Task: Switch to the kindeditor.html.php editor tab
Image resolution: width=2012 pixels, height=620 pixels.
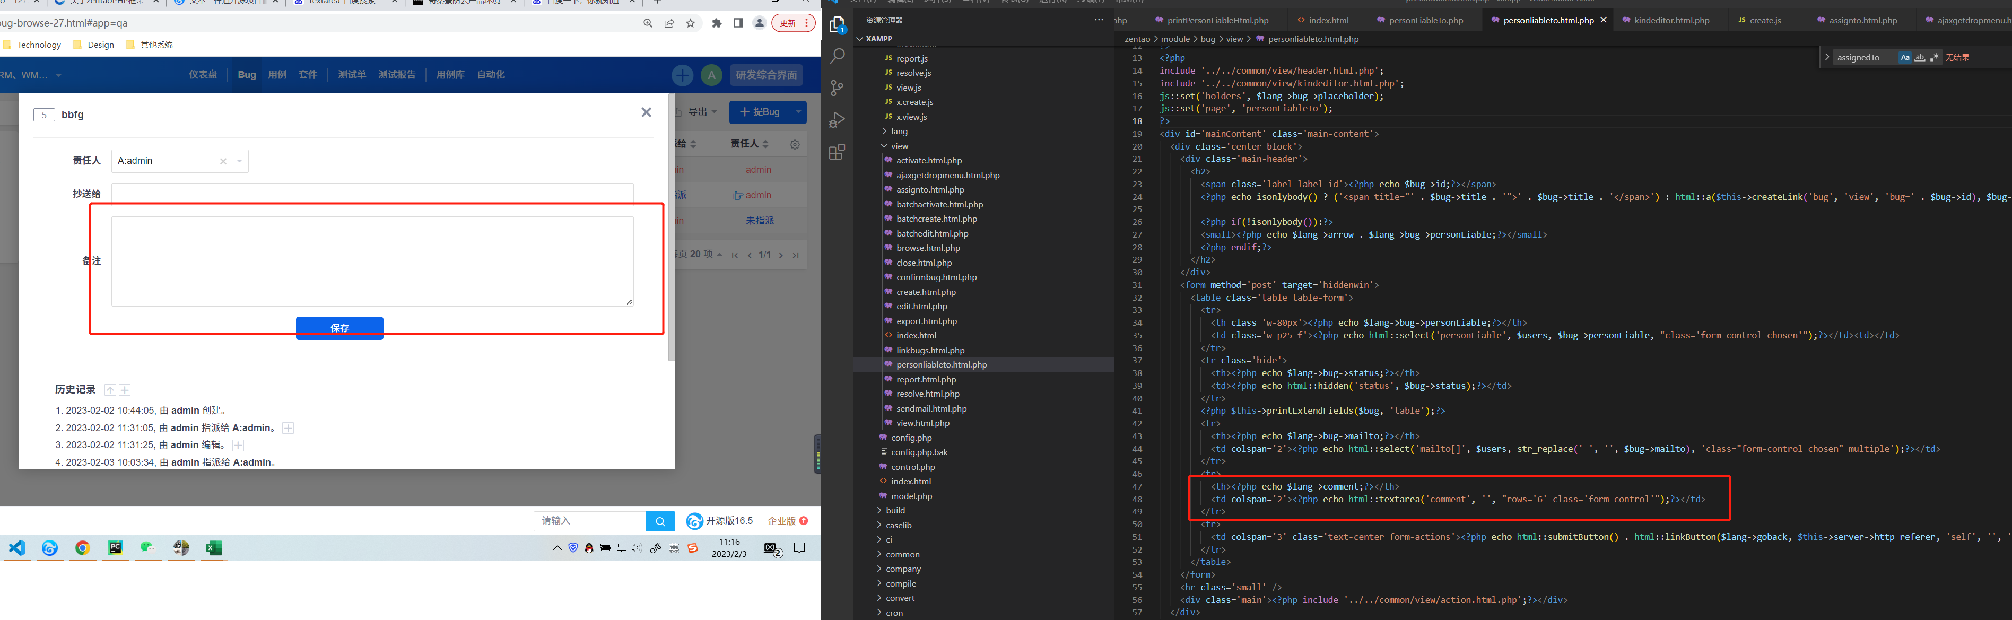Action: (1671, 20)
